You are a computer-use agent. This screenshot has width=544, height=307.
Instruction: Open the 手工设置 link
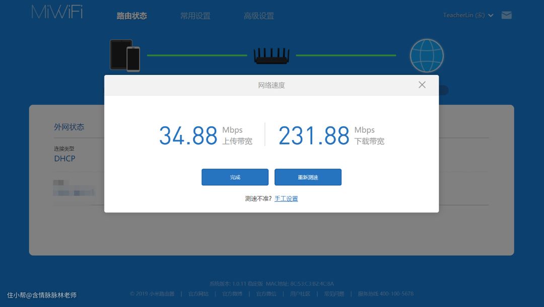tap(286, 199)
